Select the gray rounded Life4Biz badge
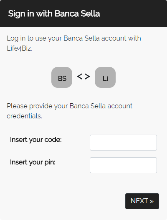 [x=105, y=77]
